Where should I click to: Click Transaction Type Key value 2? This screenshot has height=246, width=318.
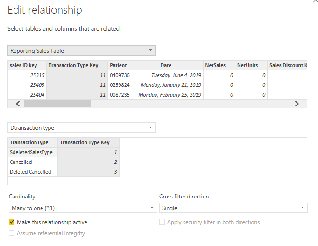[88, 162]
